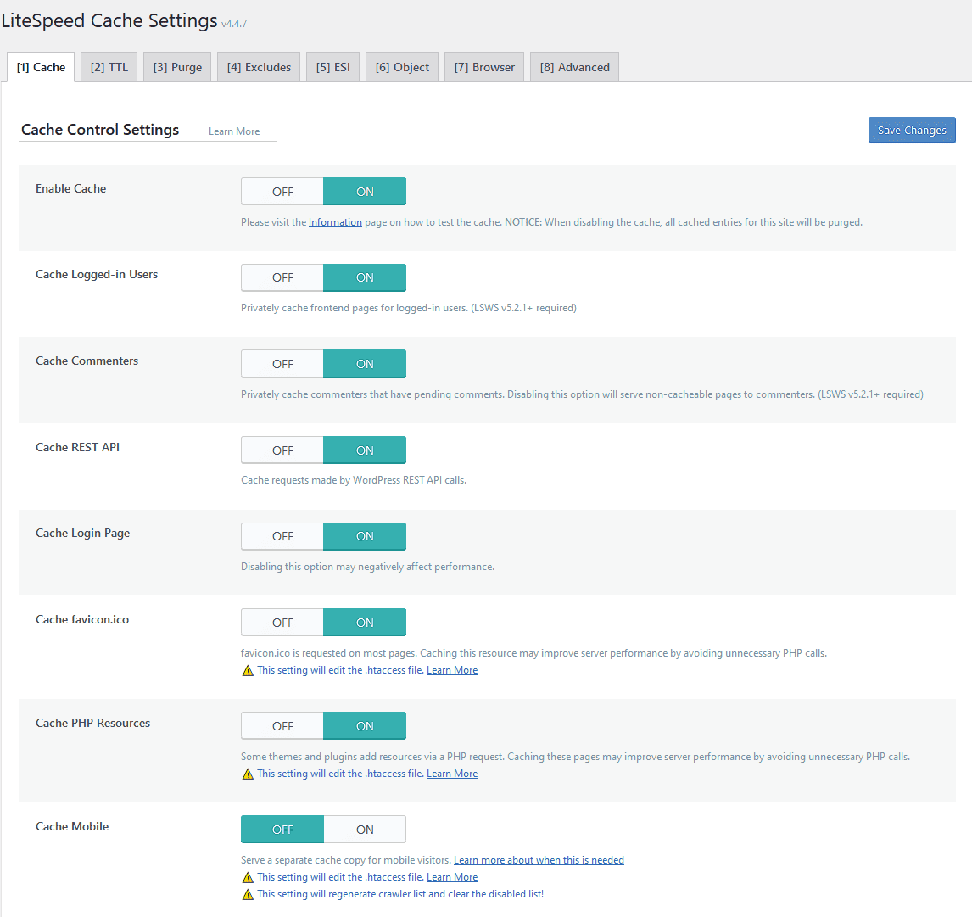This screenshot has height=917, width=972.
Task: Open Learn More beside Cache Control Settings
Action: [234, 131]
